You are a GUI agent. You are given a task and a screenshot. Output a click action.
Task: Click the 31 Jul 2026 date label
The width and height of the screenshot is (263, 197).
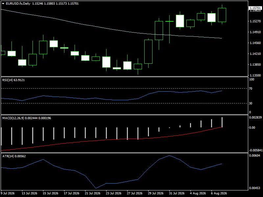click(x=177, y=193)
